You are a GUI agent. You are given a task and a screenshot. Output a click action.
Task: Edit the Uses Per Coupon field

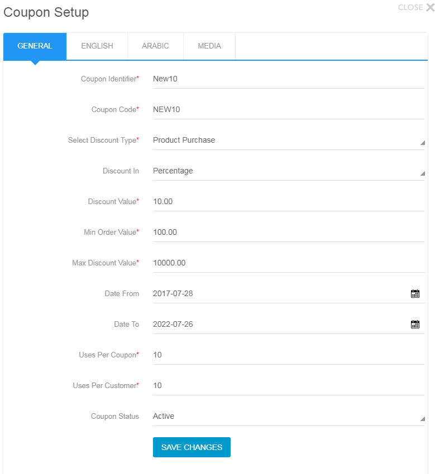coord(289,355)
